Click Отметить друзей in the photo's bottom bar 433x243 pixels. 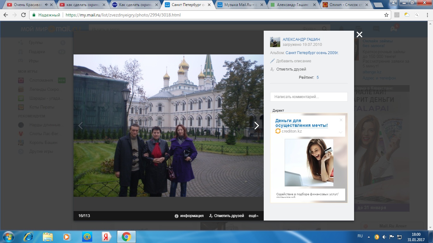pyautogui.click(x=229, y=216)
